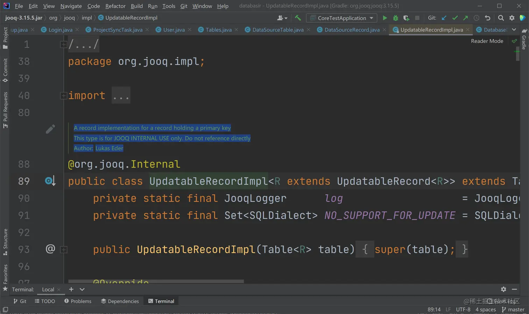Update project with Git pull arrow
529x314 pixels.
444,18
